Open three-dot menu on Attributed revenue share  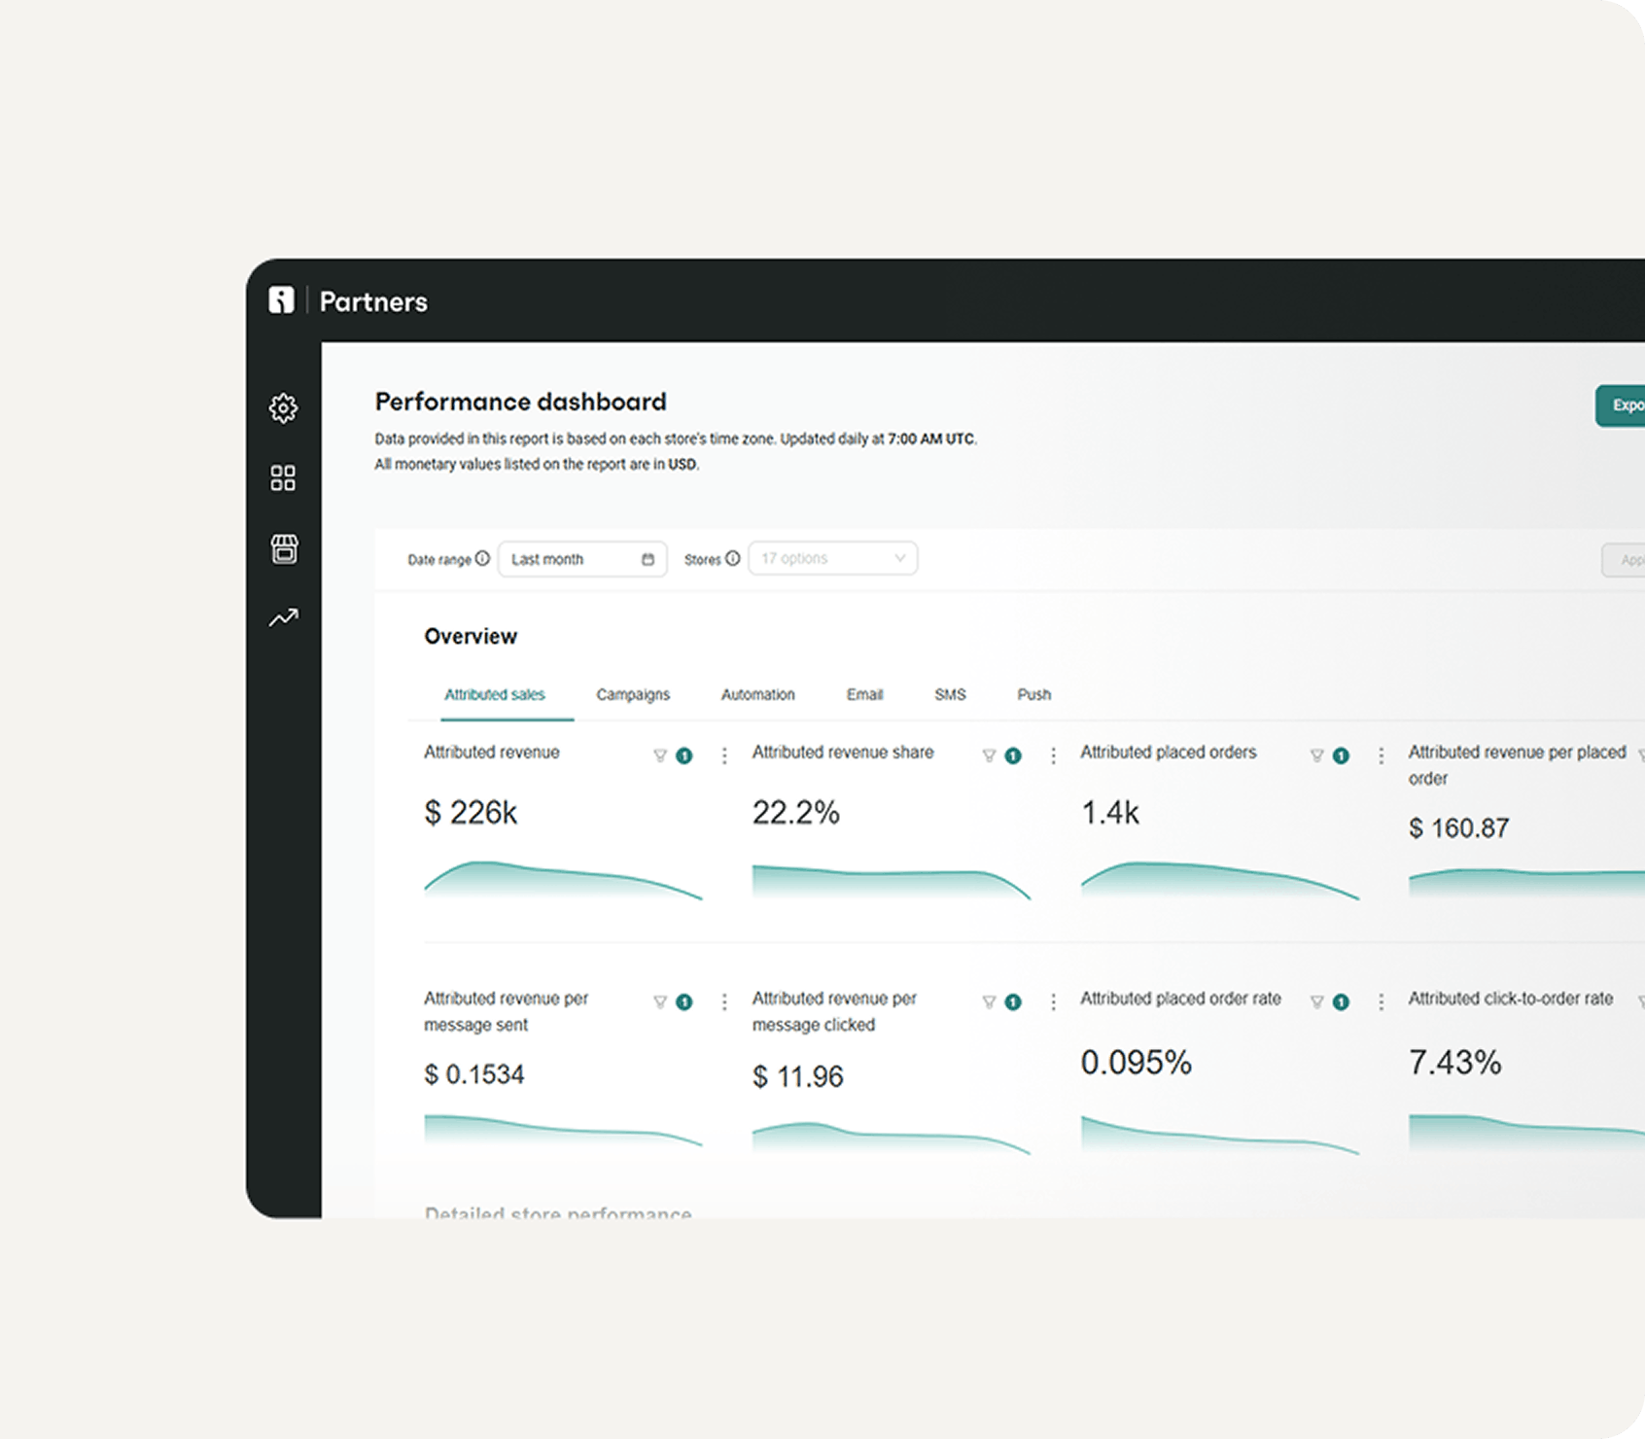pyautogui.click(x=1053, y=756)
